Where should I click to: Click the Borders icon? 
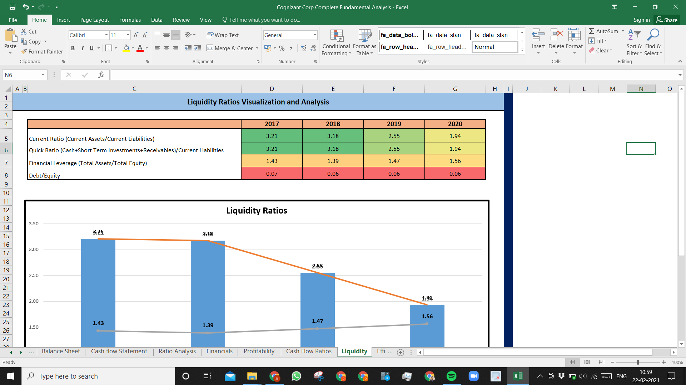click(109, 48)
